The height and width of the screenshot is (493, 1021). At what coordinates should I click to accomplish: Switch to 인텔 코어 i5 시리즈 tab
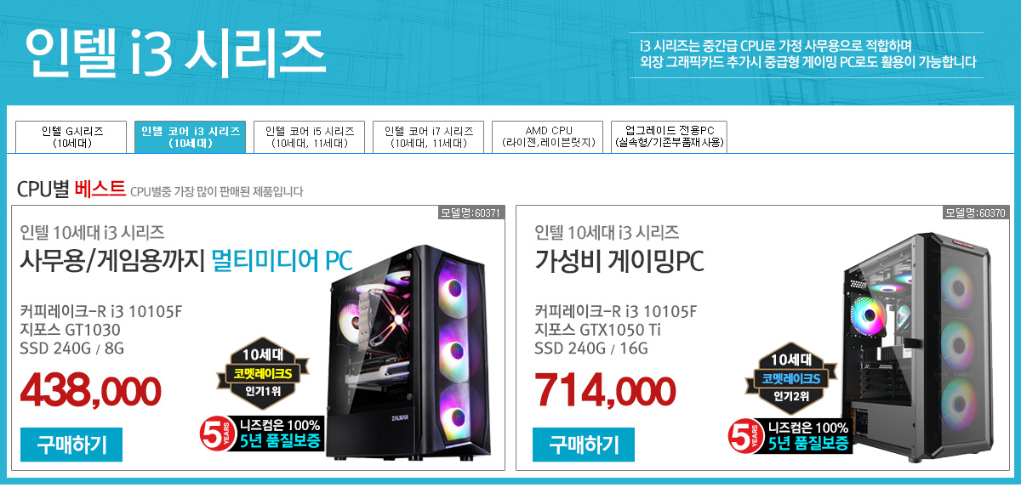coord(310,137)
